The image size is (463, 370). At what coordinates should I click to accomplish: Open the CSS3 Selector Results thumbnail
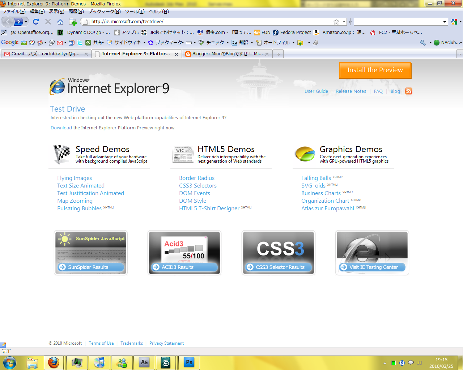point(279,253)
